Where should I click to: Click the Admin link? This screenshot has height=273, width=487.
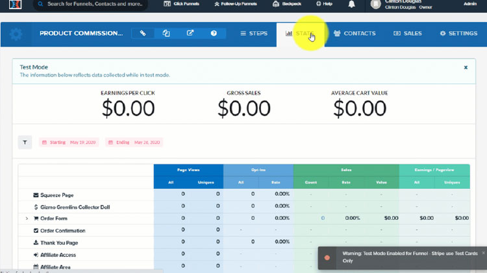[x=470, y=4]
